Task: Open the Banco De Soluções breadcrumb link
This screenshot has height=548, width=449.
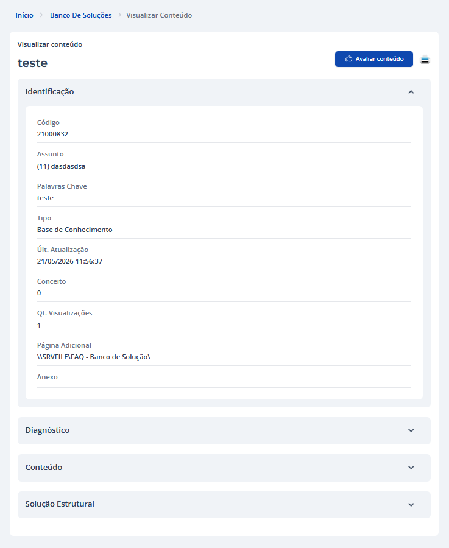Action: tap(81, 15)
